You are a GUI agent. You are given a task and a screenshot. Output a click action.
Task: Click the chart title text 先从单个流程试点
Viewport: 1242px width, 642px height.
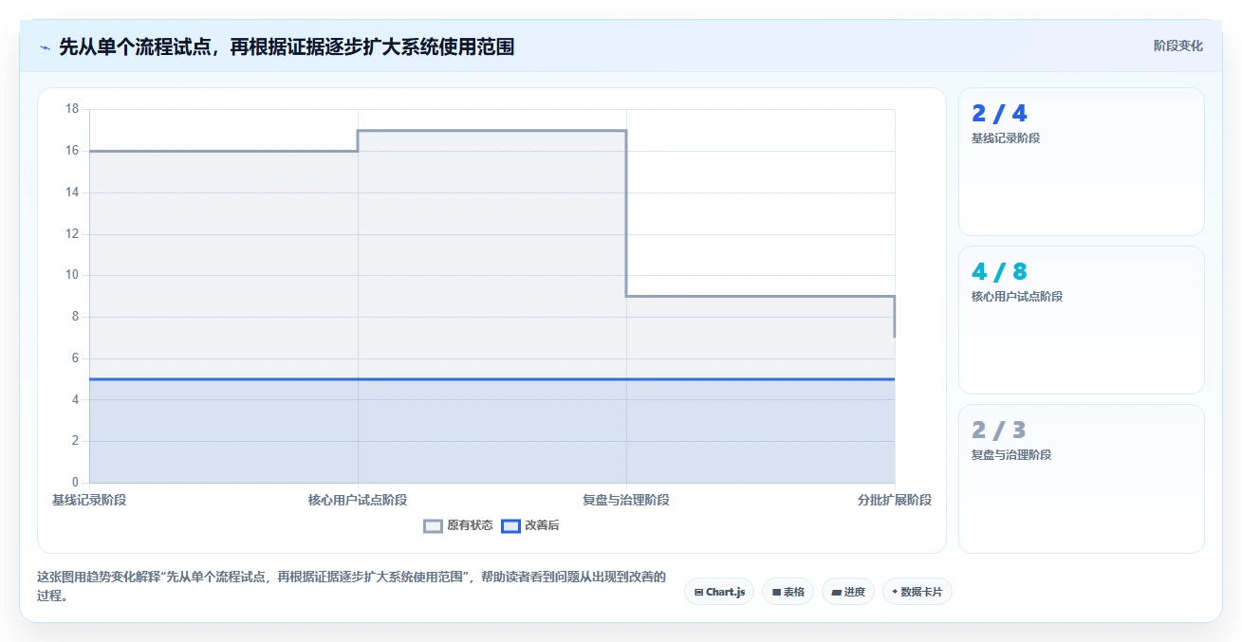coord(135,46)
